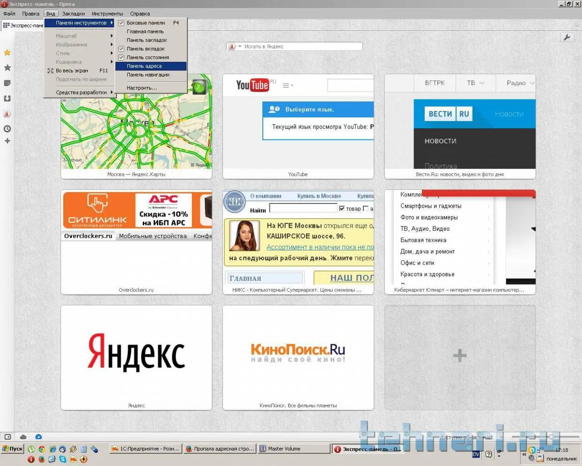
Task: Switch to the Экспресс-панель tab
Action: (23, 25)
